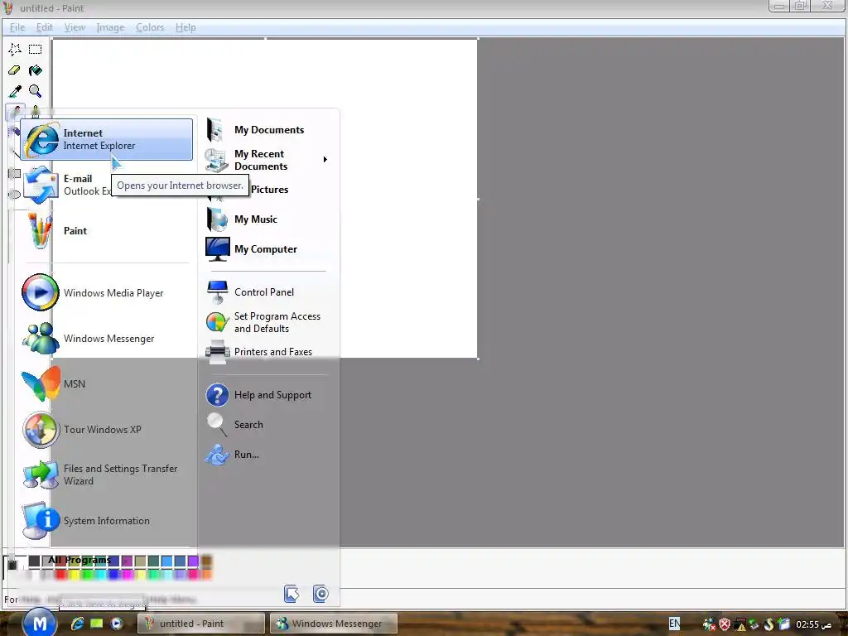848x636 pixels.
Task: Open Windows Media Player from Start menu
Action: (107, 292)
